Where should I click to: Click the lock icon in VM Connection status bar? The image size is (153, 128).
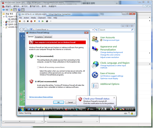pos(132,113)
